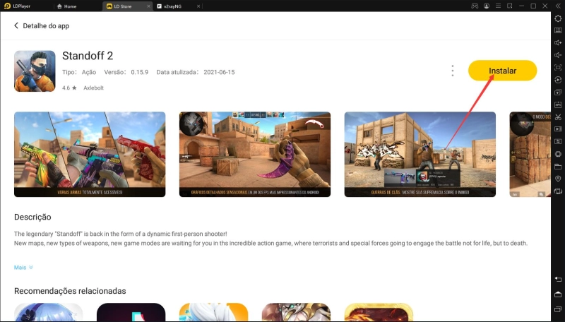Open the gamepad icon in title bar
Viewport: 565px width, 322px height.
(x=474, y=6)
